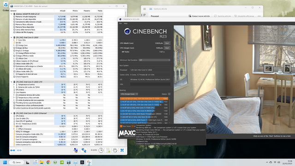Click orange Your Score legend swatch
Image resolution: width=295 pixels, height=166 pixels.
pos(121,126)
